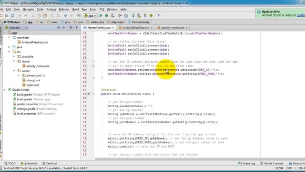
Task: Open the AVD Manager icon
Action: pyautogui.click(x=139, y=16)
